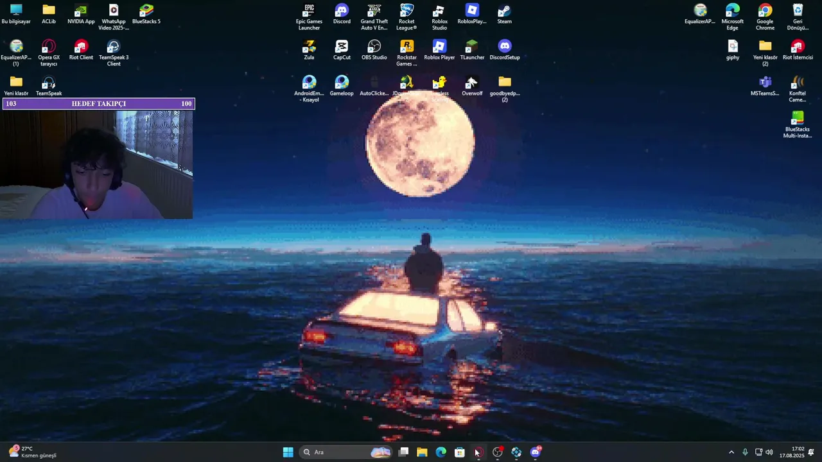Viewport: 822px width, 462px height.
Task: Open the weather widget showing 27°C
Action: (x=32, y=452)
